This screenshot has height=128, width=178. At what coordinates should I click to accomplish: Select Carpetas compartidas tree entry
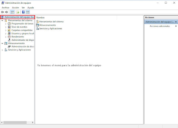tap(22, 30)
